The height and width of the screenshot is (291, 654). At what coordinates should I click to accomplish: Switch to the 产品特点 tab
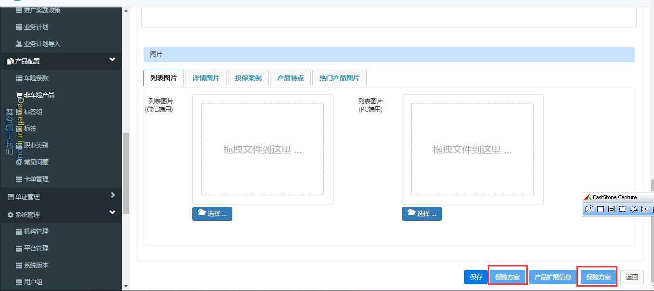coord(291,78)
